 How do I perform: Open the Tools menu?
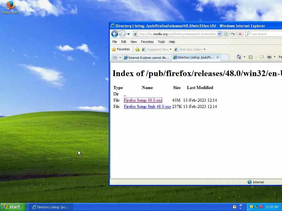point(161,42)
